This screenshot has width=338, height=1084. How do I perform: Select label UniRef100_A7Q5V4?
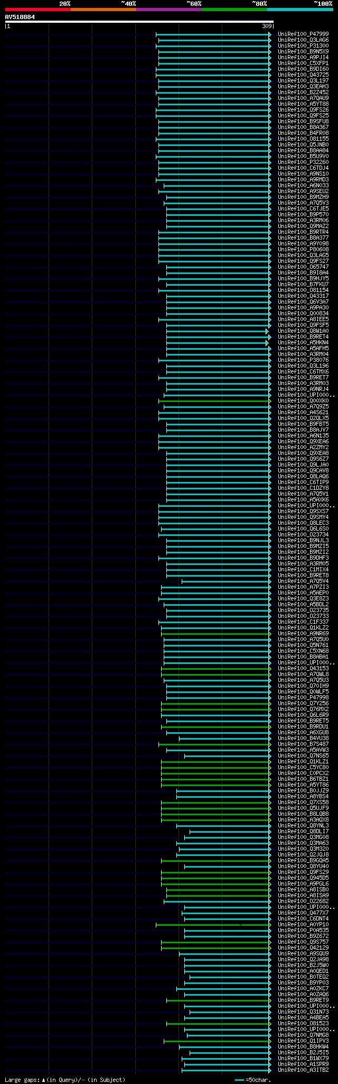point(303,581)
